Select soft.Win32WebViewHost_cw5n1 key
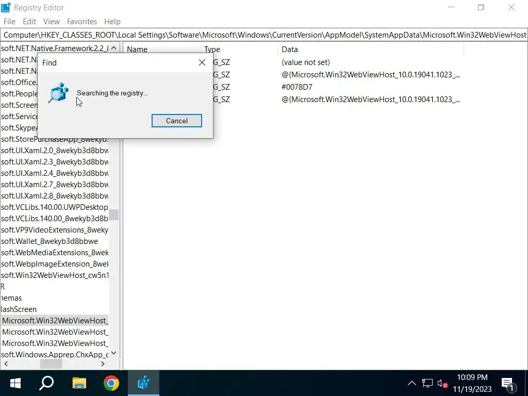 [55, 275]
